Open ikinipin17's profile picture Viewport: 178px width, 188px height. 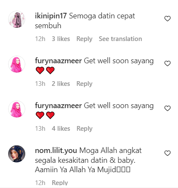pyautogui.click(x=17, y=19)
